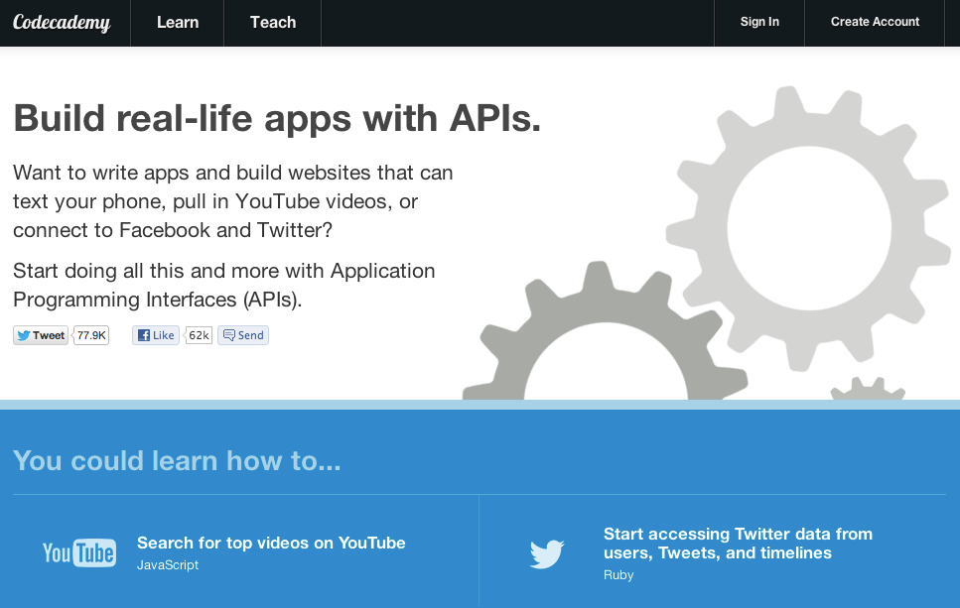Open the Learn menu
The image size is (960, 608).
click(x=177, y=22)
